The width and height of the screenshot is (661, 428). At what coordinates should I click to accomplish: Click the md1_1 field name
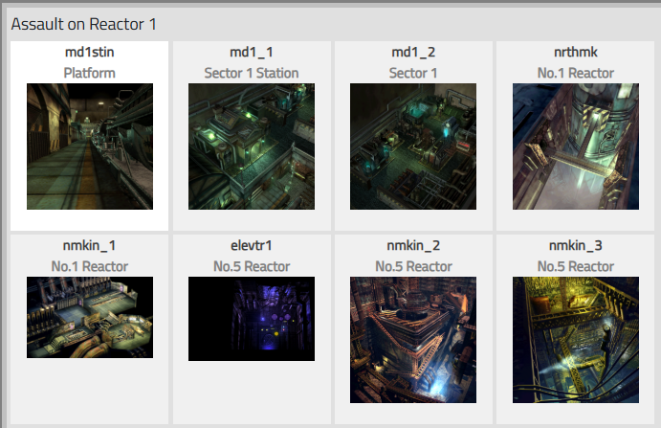click(x=252, y=53)
